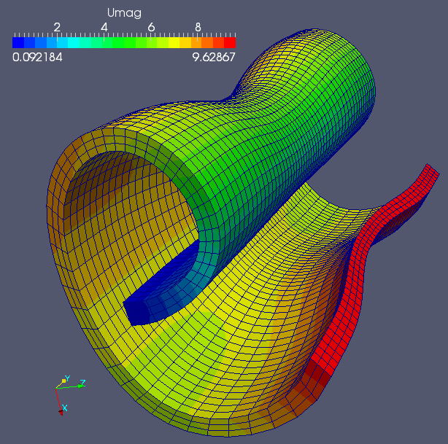Viewport: 448px width, 444px height.
Task: Click the Umag legend title
Action: (125, 12)
